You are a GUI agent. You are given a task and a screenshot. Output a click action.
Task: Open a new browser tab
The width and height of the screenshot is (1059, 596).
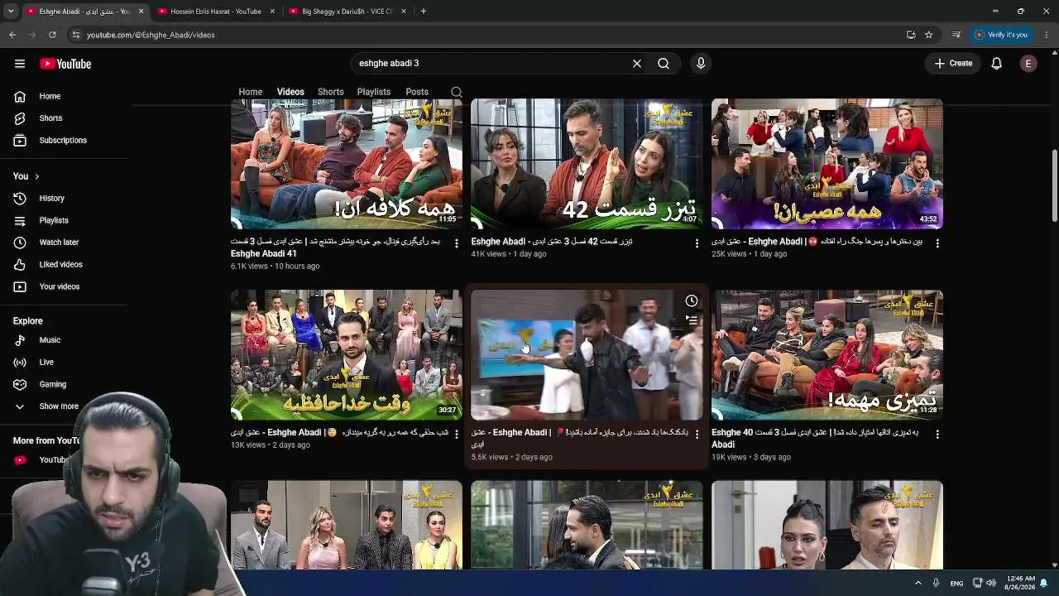tap(424, 12)
